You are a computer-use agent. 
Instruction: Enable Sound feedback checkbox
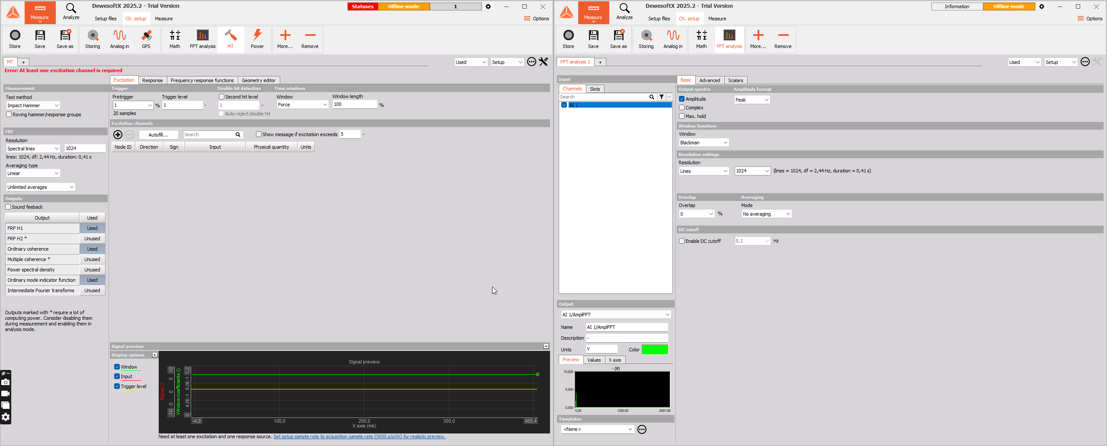click(8, 207)
